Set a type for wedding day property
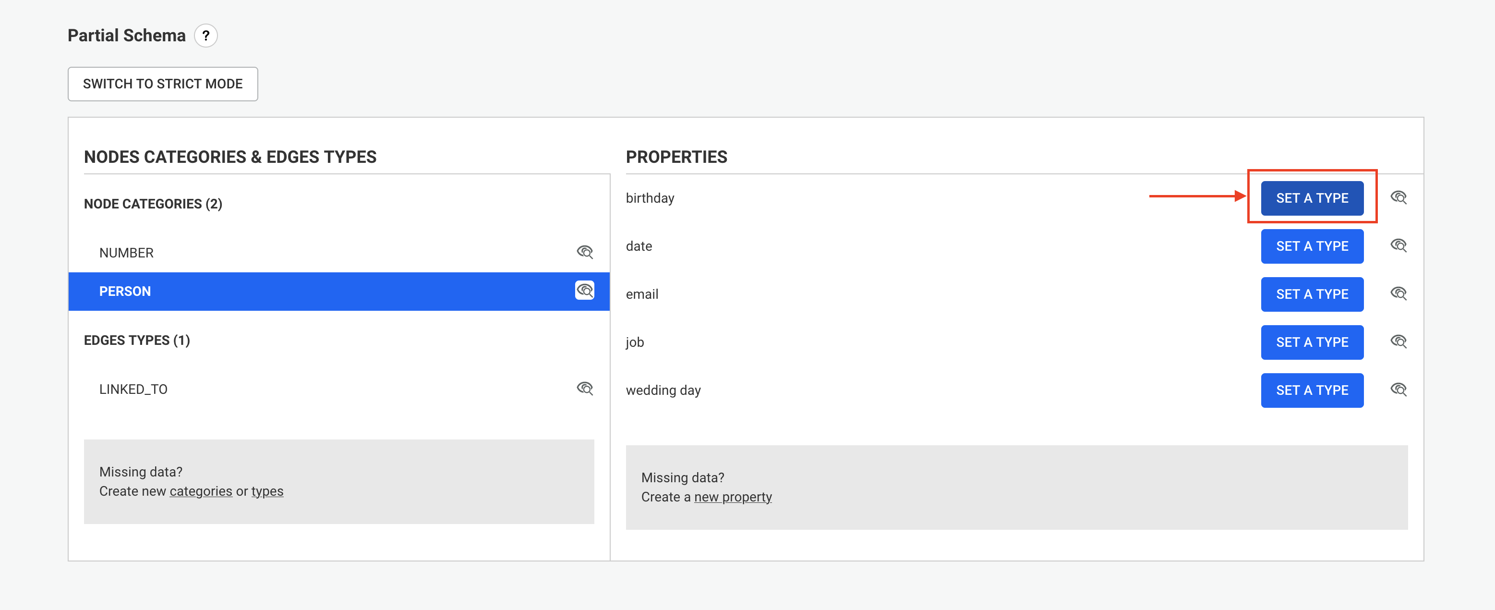Viewport: 1495px width, 610px height. tap(1312, 390)
